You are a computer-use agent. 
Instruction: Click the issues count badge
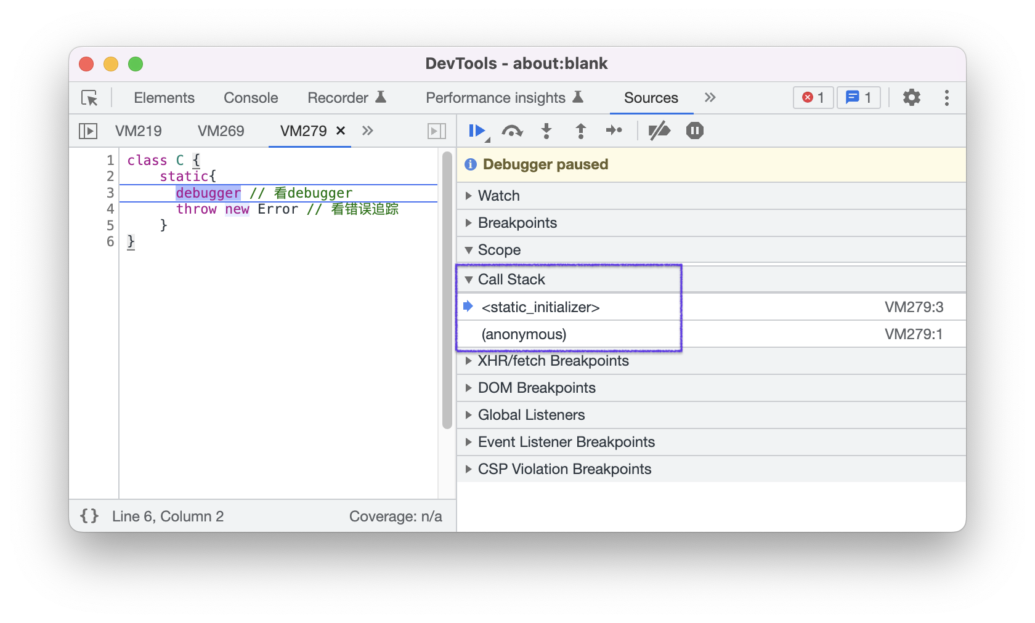[x=859, y=97]
